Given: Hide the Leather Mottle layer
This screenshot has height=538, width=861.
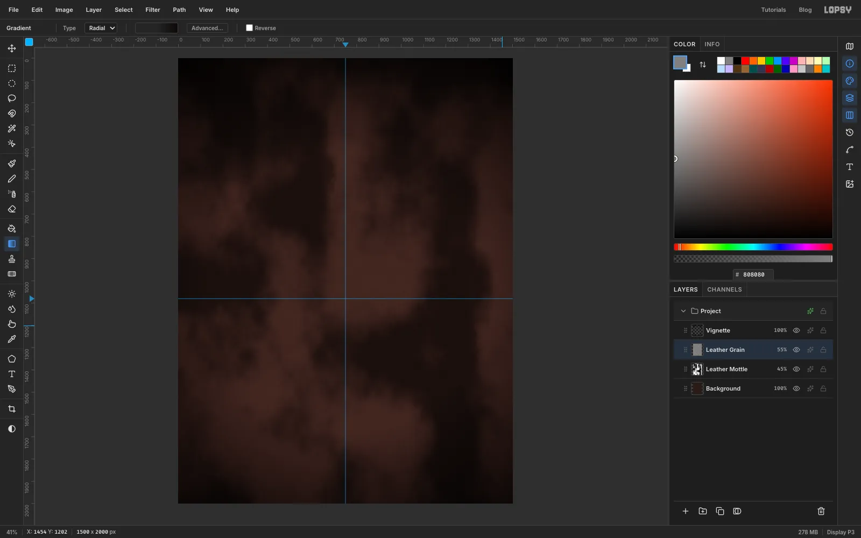Looking at the screenshot, I should point(796,369).
